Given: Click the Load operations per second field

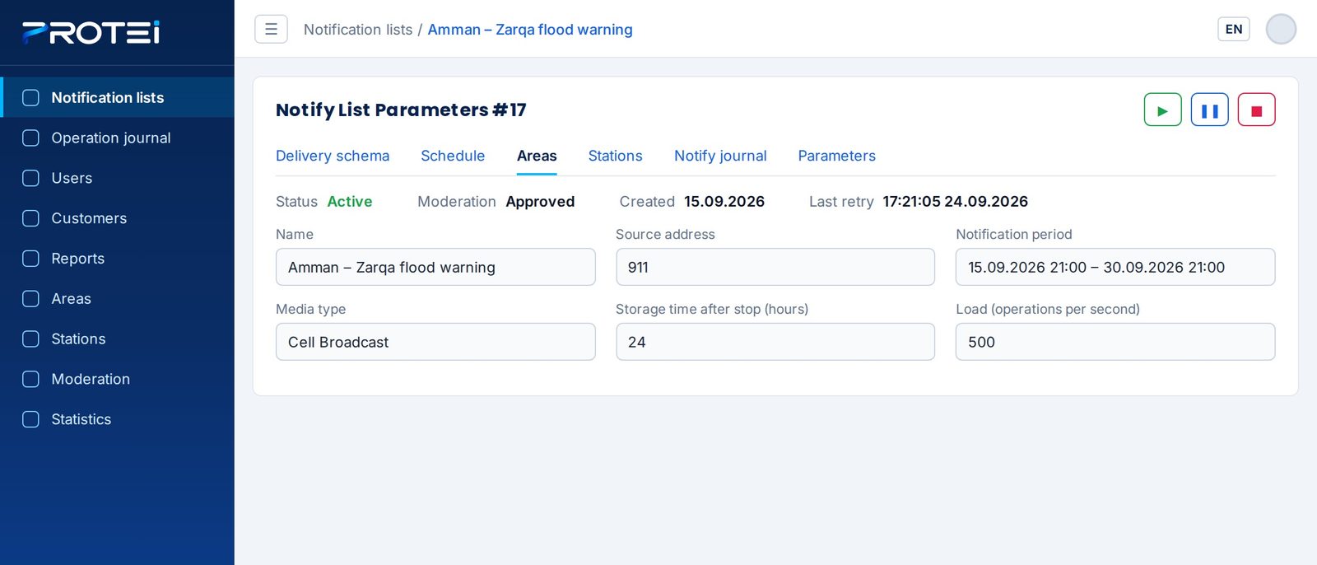Looking at the screenshot, I should 1115,342.
